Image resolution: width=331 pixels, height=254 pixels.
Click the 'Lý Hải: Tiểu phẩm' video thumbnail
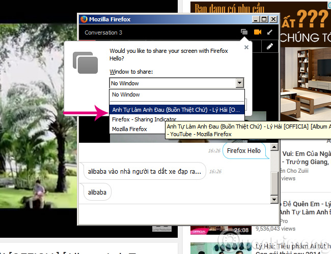pos(221,248)
